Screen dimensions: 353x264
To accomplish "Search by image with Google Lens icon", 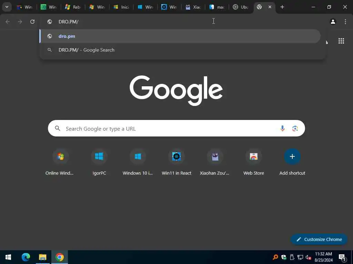I will click(x=295, y=129).
